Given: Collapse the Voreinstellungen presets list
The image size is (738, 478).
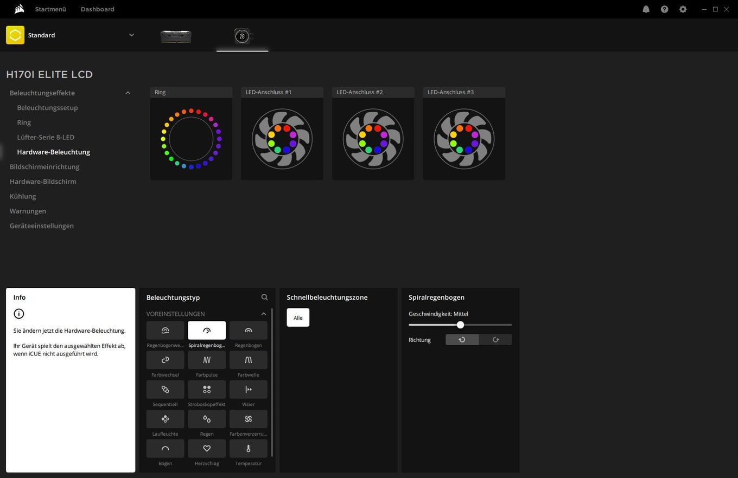Looking at the screenshot, I should coord(264,314).
